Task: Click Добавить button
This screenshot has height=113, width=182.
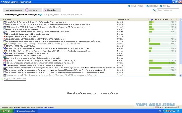Action: tap(33, 10)
